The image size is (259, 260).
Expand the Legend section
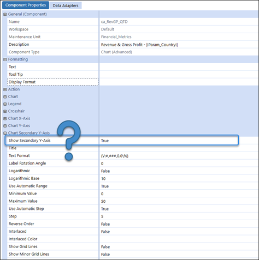(5, 104)
